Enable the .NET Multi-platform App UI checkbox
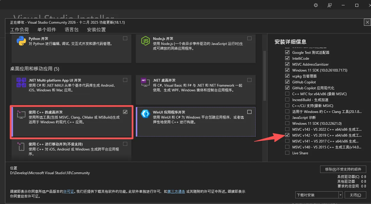The height and width of the screenshot is (204, 371). pyautogui.click(x=125, y=80)
